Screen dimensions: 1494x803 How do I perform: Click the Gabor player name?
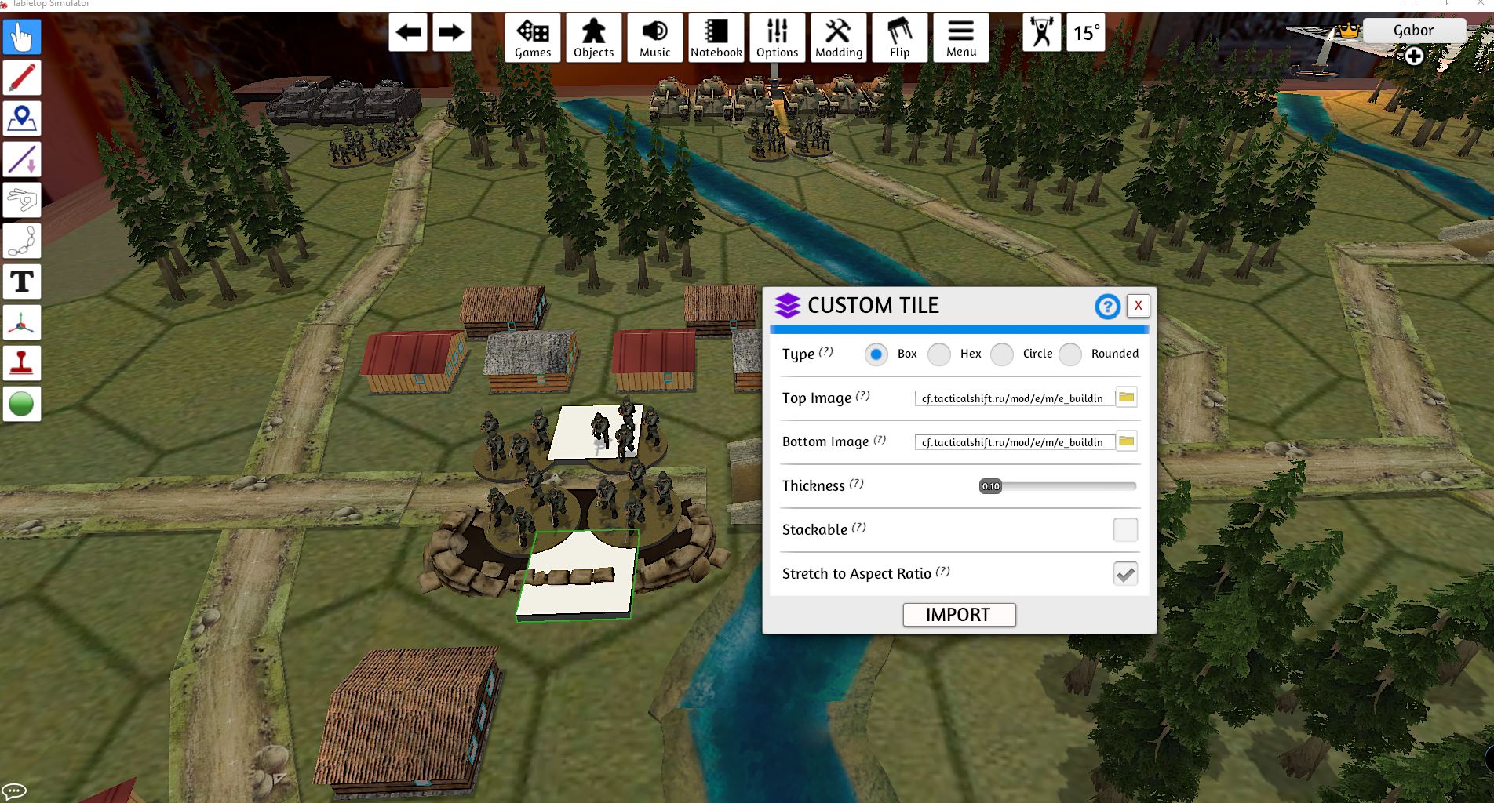1414,31
